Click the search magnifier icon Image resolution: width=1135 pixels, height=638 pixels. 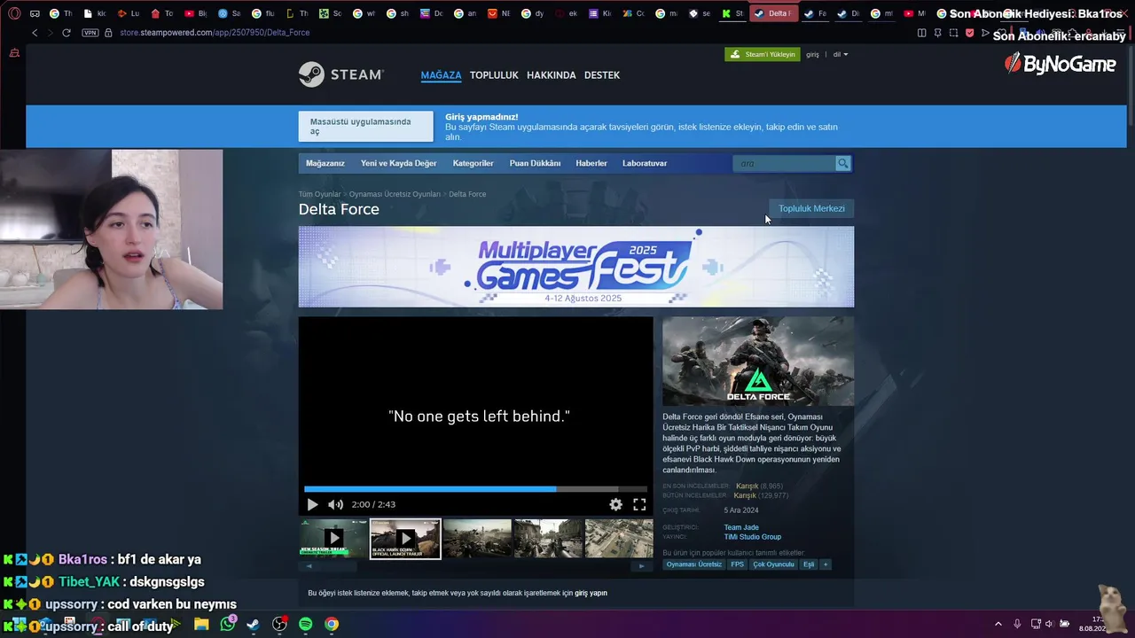pos(843,163)
